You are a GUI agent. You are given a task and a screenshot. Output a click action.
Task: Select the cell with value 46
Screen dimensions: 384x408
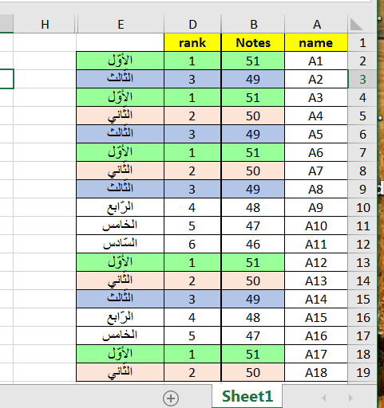[x=253, y=244]
